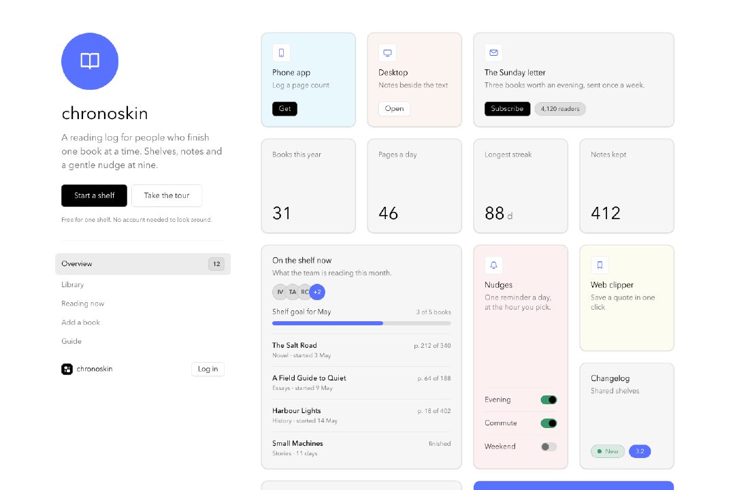
Task: Click Take the tour
Action: [167, 195]
